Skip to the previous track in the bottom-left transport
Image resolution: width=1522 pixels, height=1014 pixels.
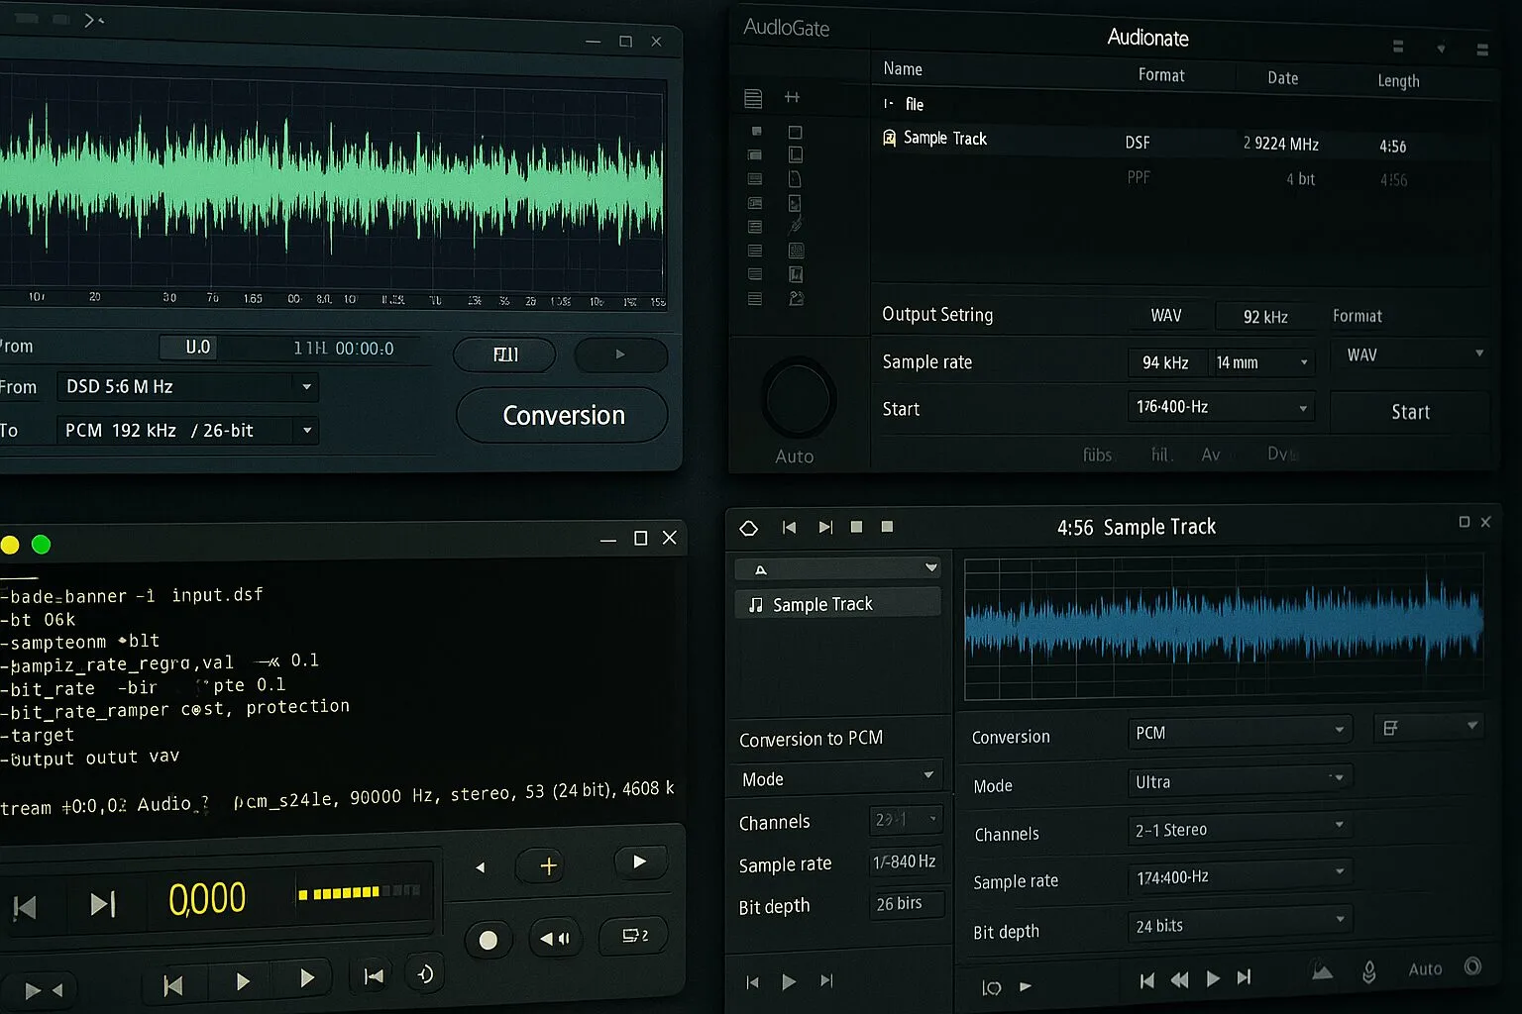point(25,906)
